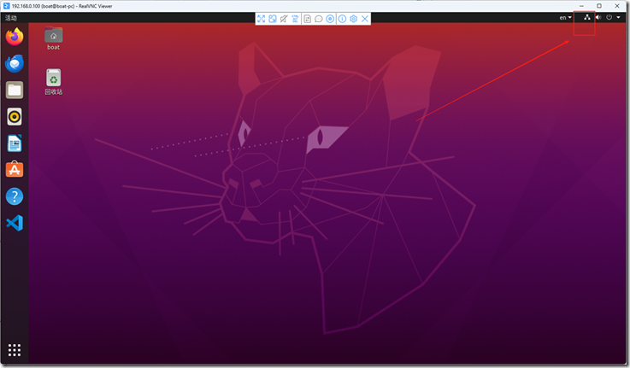Click the scale-to-fit icon in VNC toolbar
This screenshot has width=630, height=368.
[273, 19]
